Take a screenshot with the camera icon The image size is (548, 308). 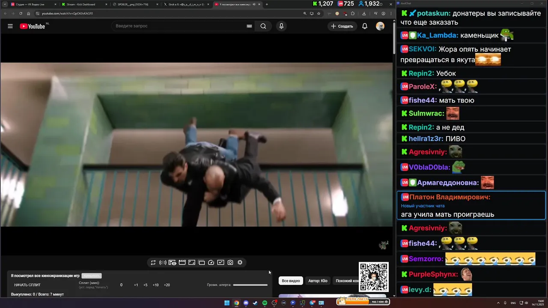[230, 263]
